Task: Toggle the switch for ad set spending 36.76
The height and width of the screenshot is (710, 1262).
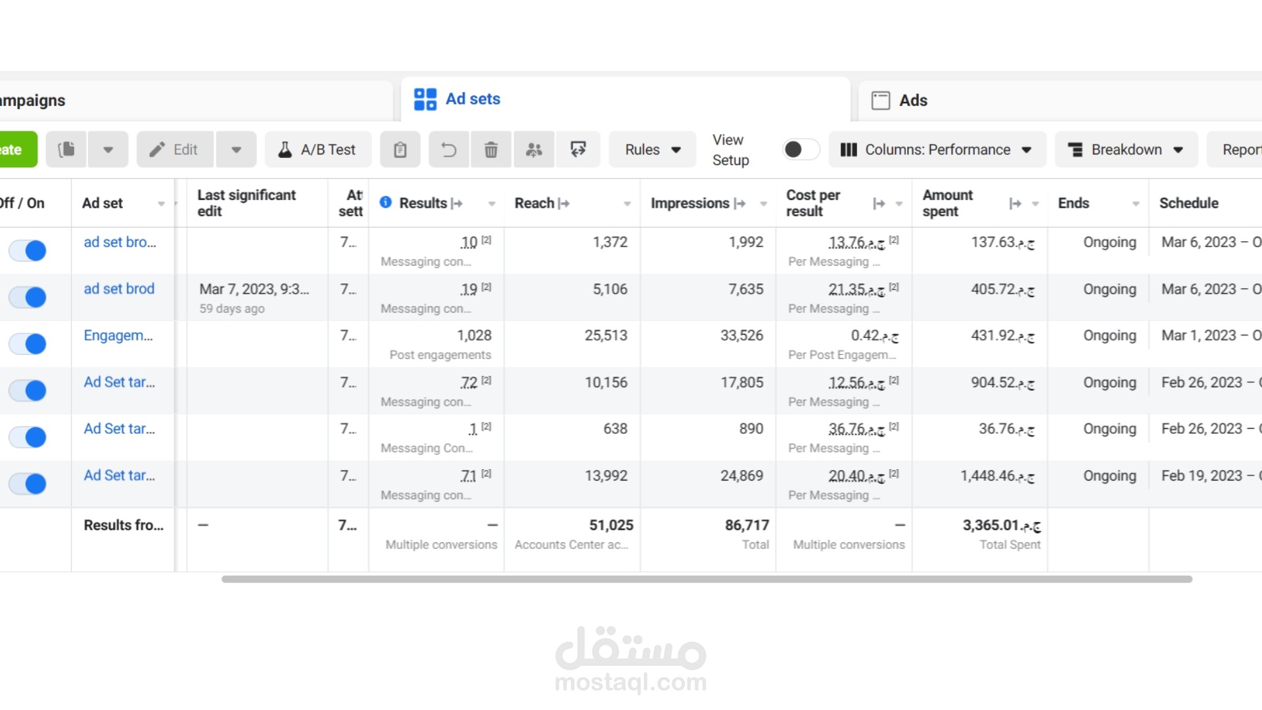Action: [x=28, y=437]
